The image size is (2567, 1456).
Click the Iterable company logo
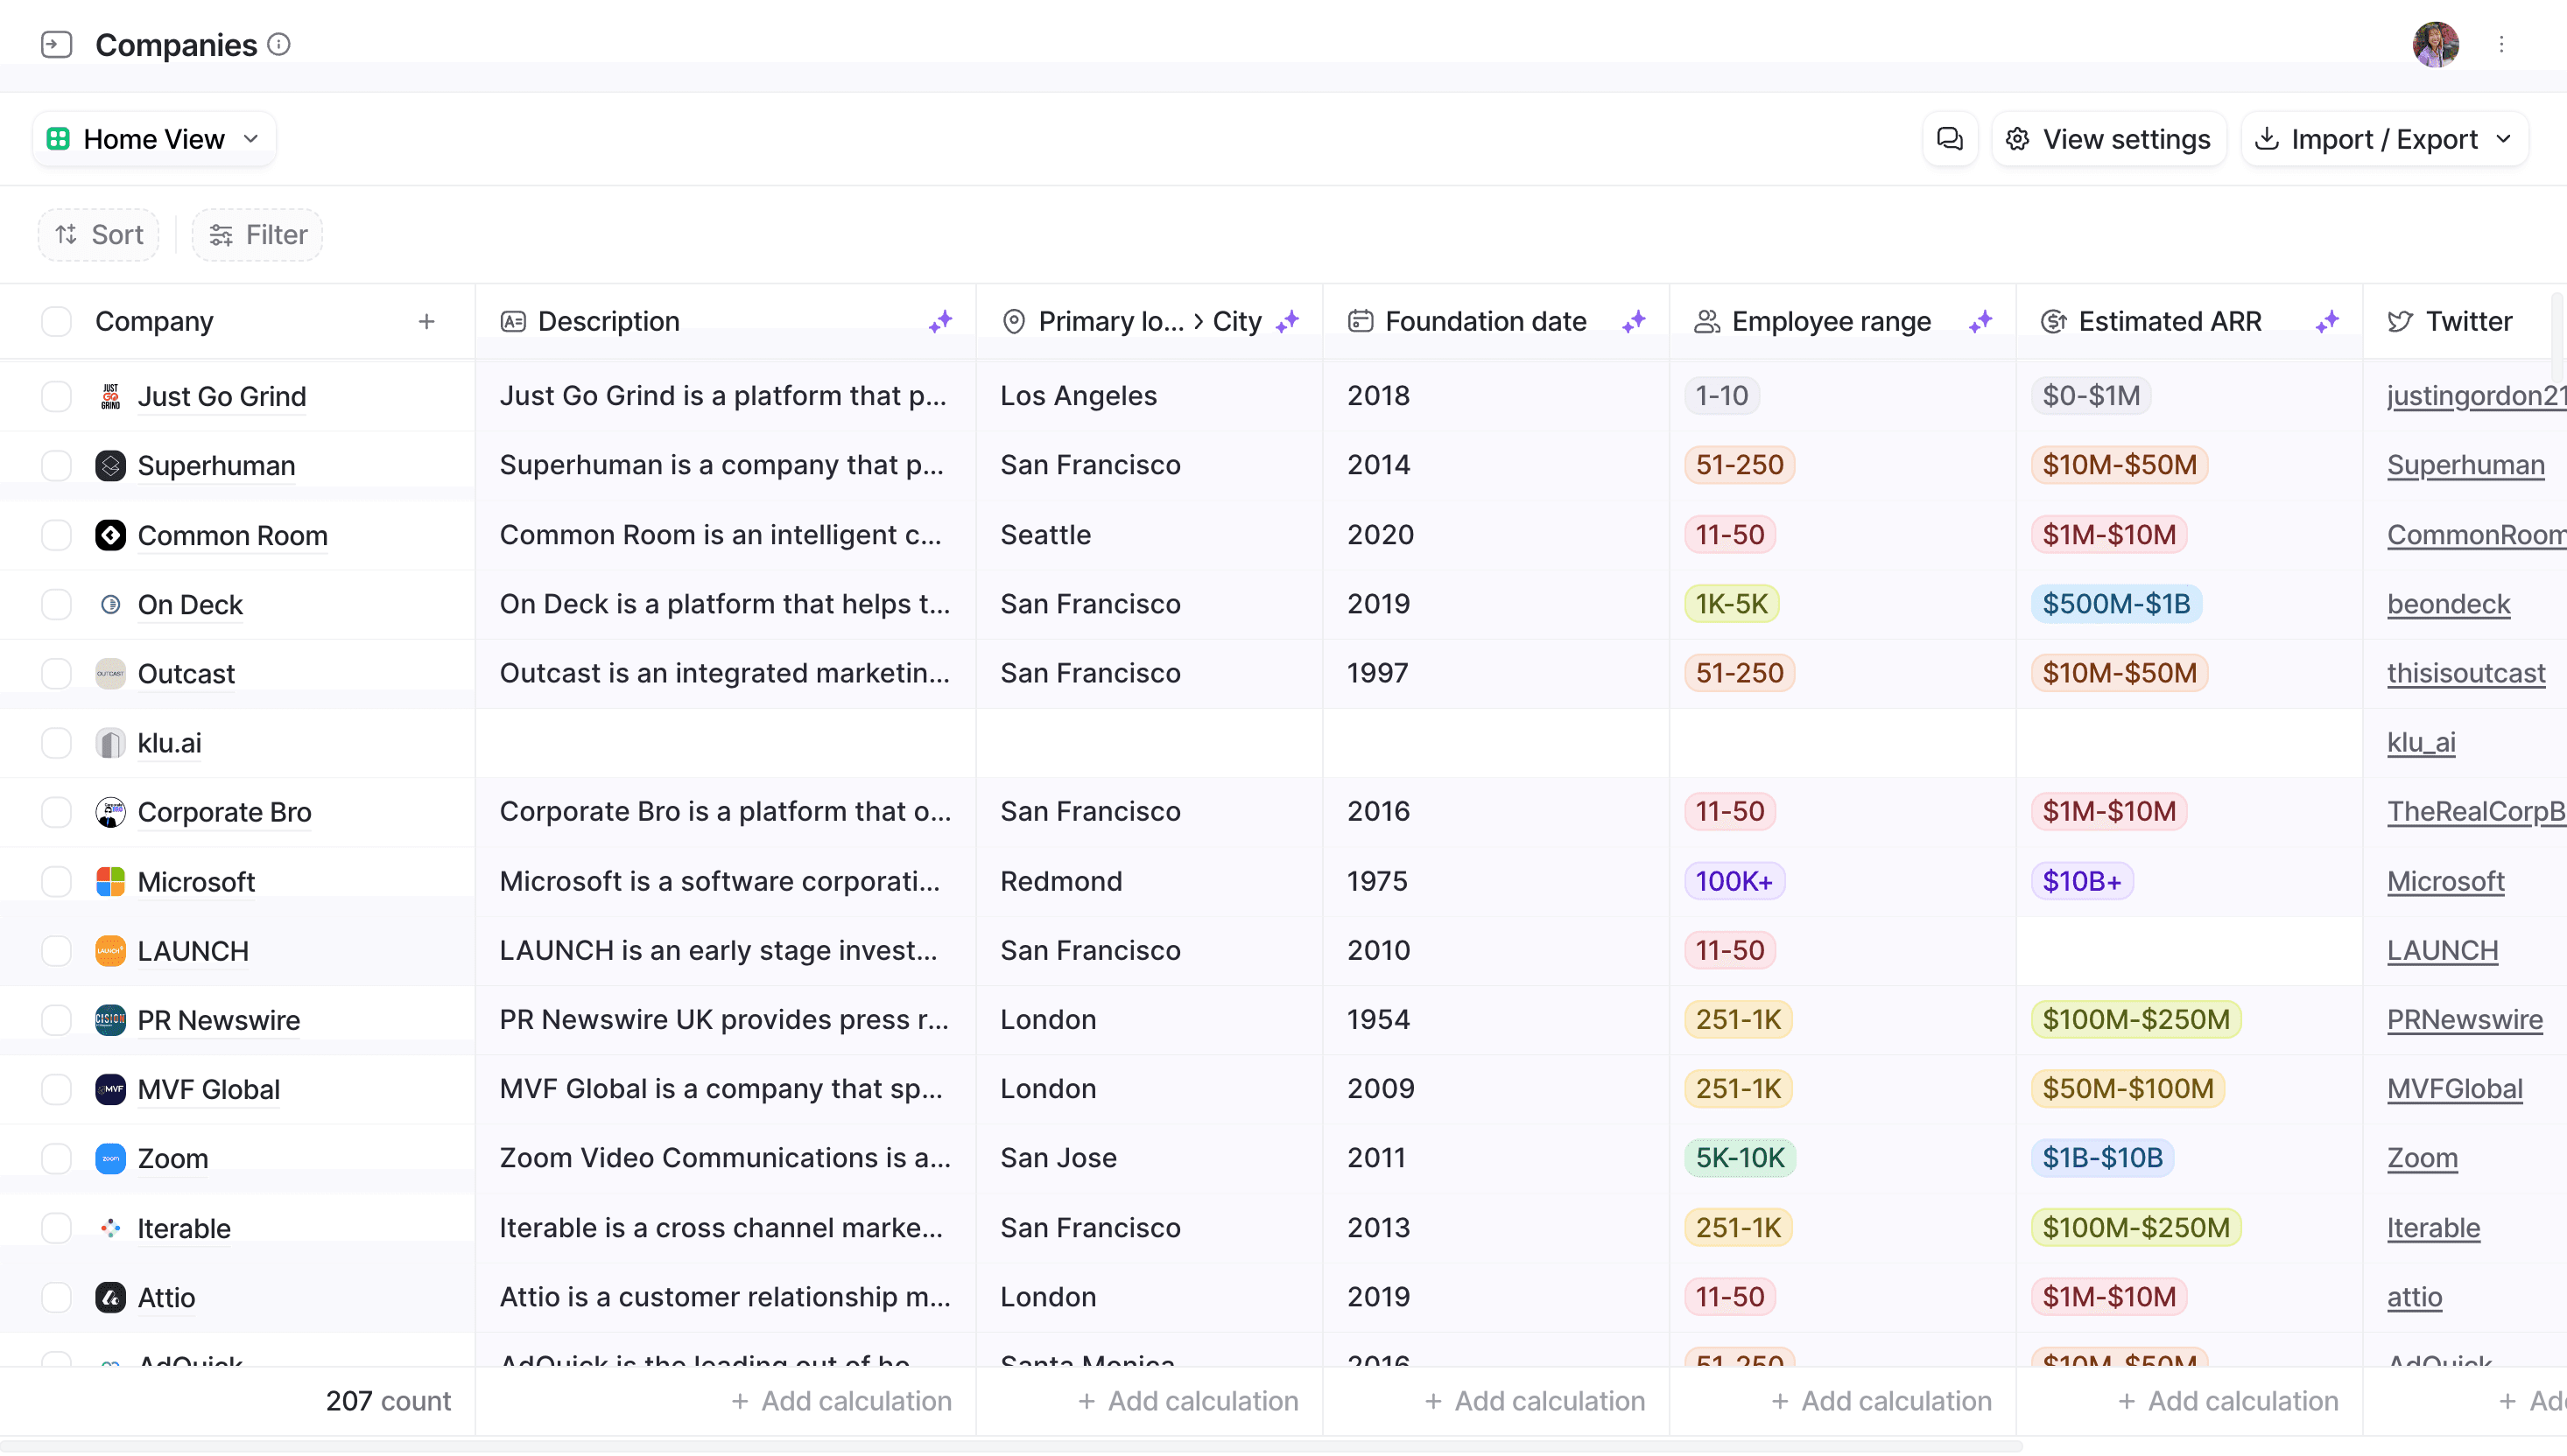click(110, 1228)
